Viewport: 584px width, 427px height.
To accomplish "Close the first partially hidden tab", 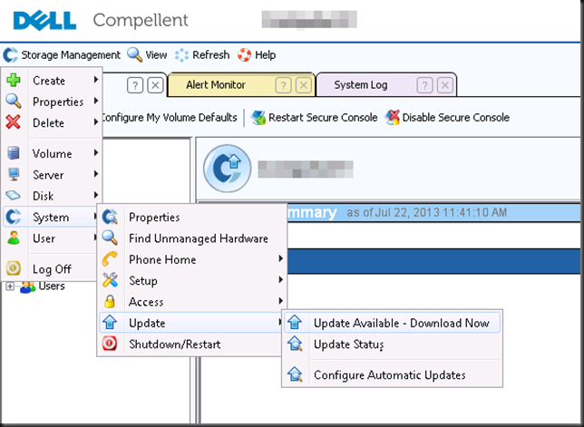I will 155,85.
